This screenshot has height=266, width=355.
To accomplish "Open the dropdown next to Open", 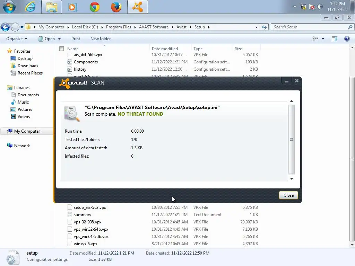I will (59, 39).
